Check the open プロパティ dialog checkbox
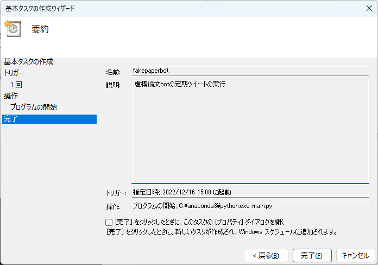Image resolution: width=378 pixels, height=265 pixels. tap(109, 222)
